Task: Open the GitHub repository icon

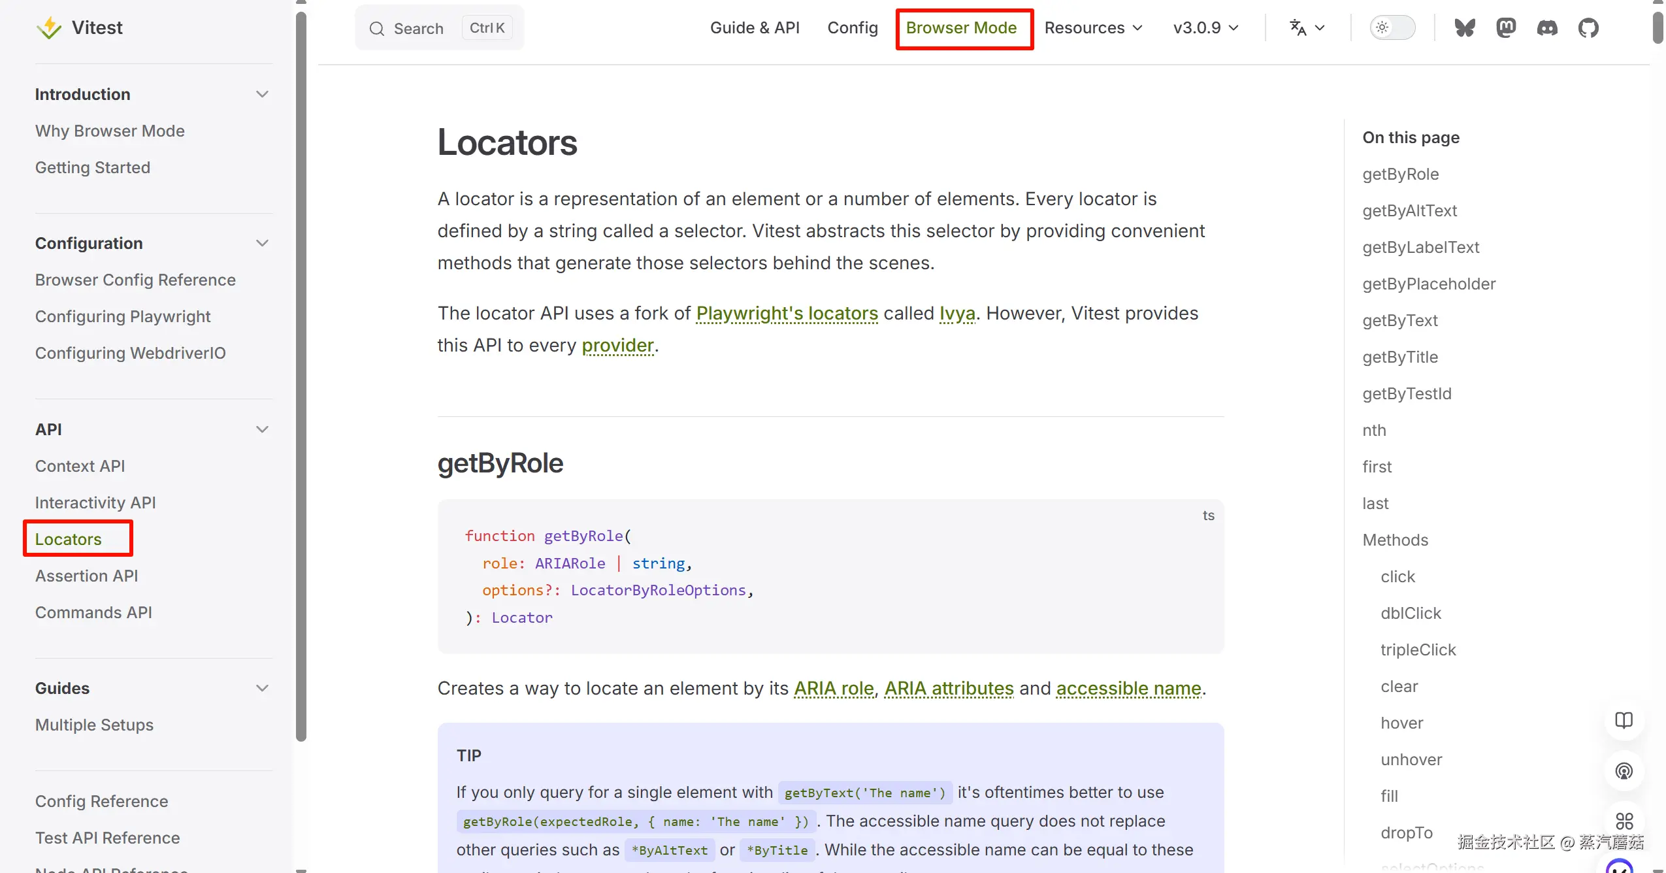Action: pyautogui.click(x=1588, y=28)
